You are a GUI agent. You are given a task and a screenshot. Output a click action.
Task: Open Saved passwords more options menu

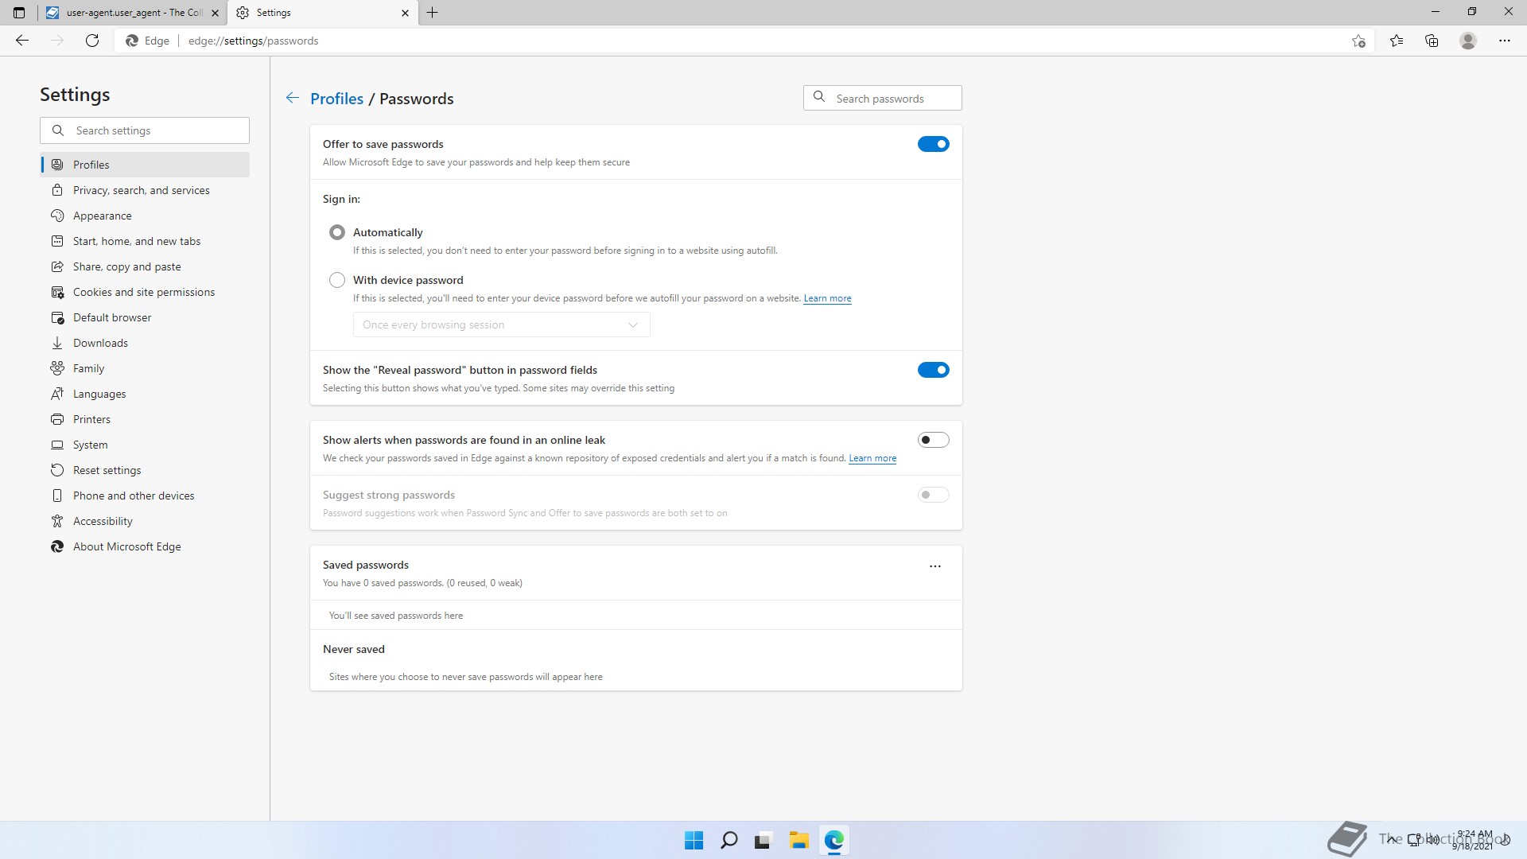point(935,566)
